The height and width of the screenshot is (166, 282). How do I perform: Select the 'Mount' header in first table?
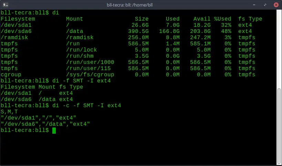click(x=74, y=19)
